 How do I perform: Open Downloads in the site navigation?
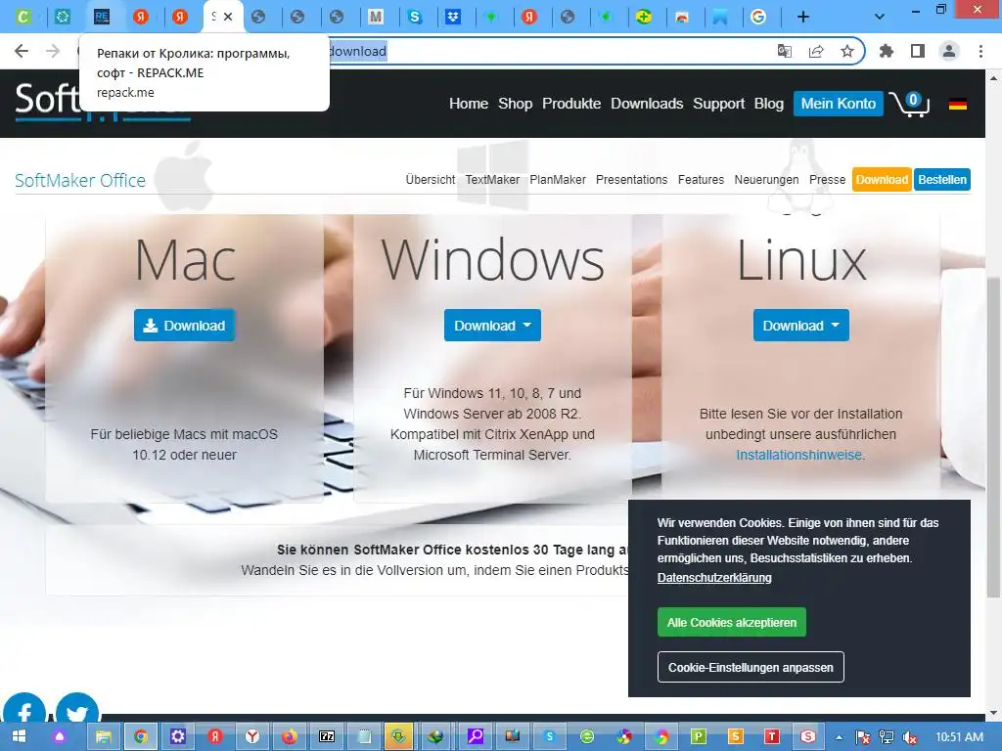point(647,104)
